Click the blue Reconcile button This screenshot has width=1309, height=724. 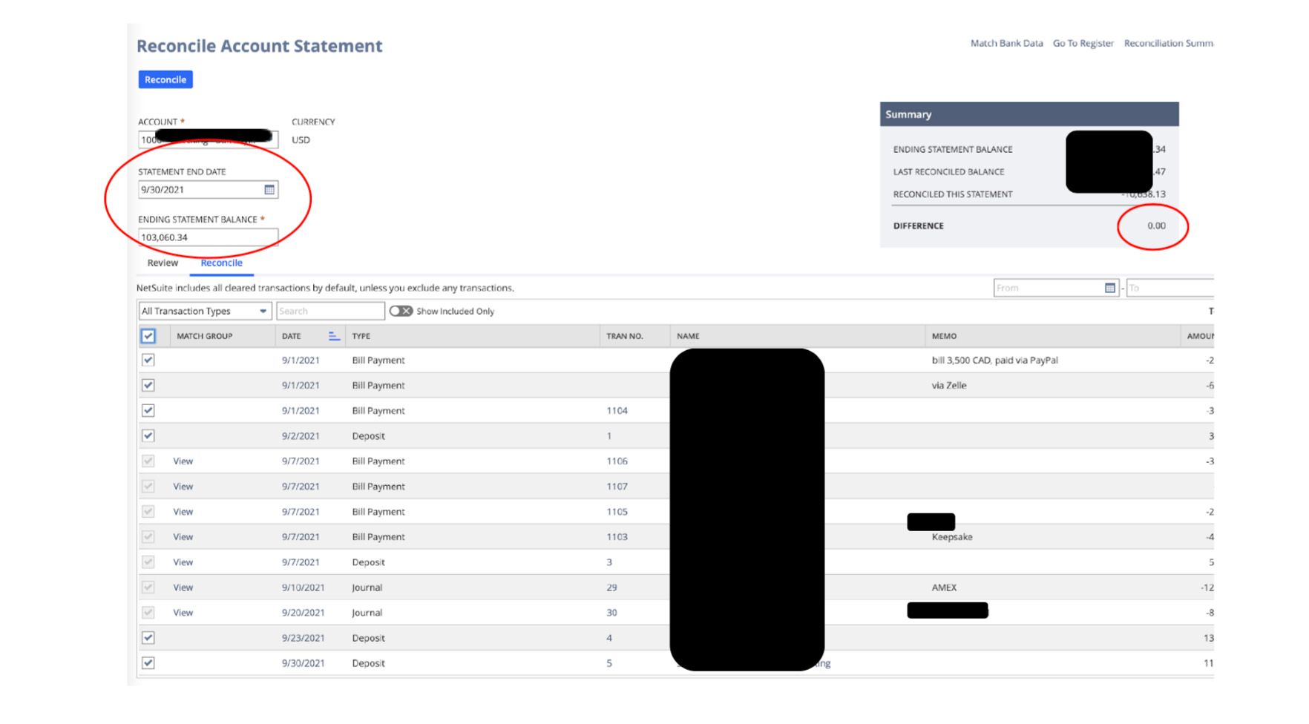tap(165, 79)
